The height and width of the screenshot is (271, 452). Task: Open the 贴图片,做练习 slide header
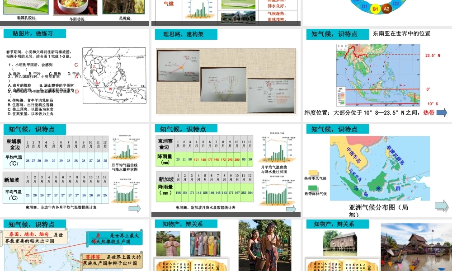coord(35,33)
